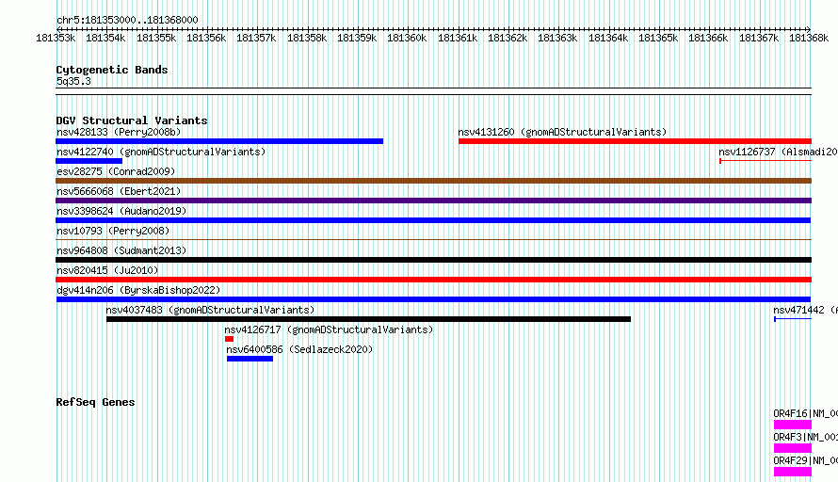Viewport: 838px width, 482px height.
Task: Click the 181358k ruler tick label
Action: click(x=307, y=38)
